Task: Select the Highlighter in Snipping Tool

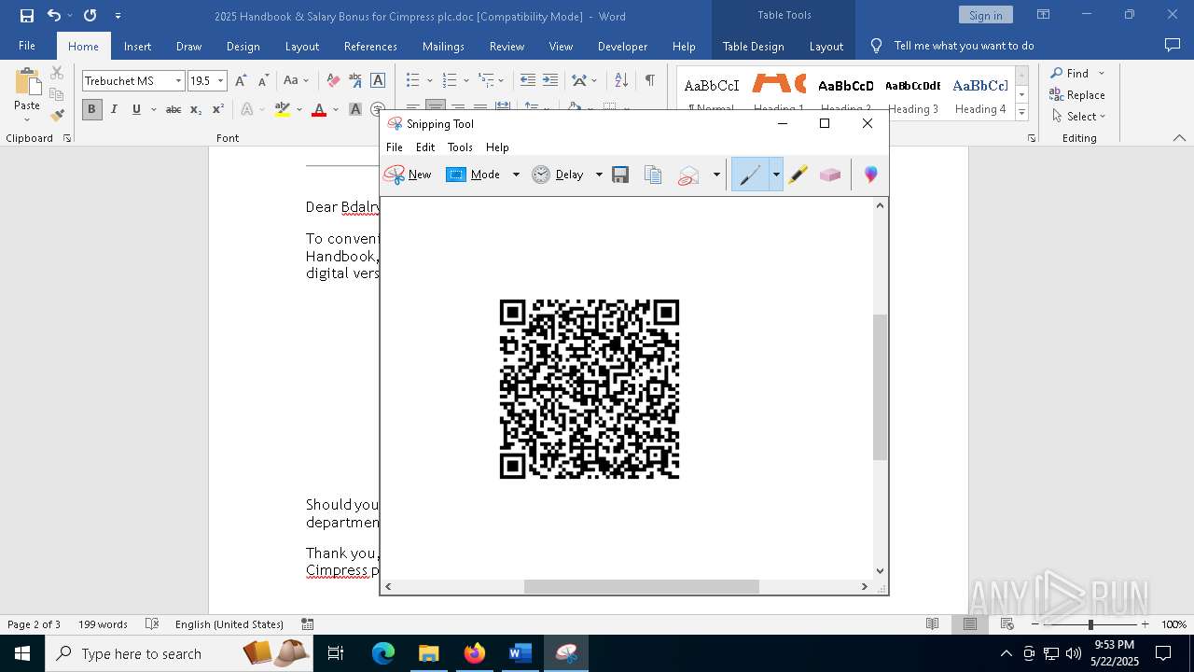Action: 798,175
